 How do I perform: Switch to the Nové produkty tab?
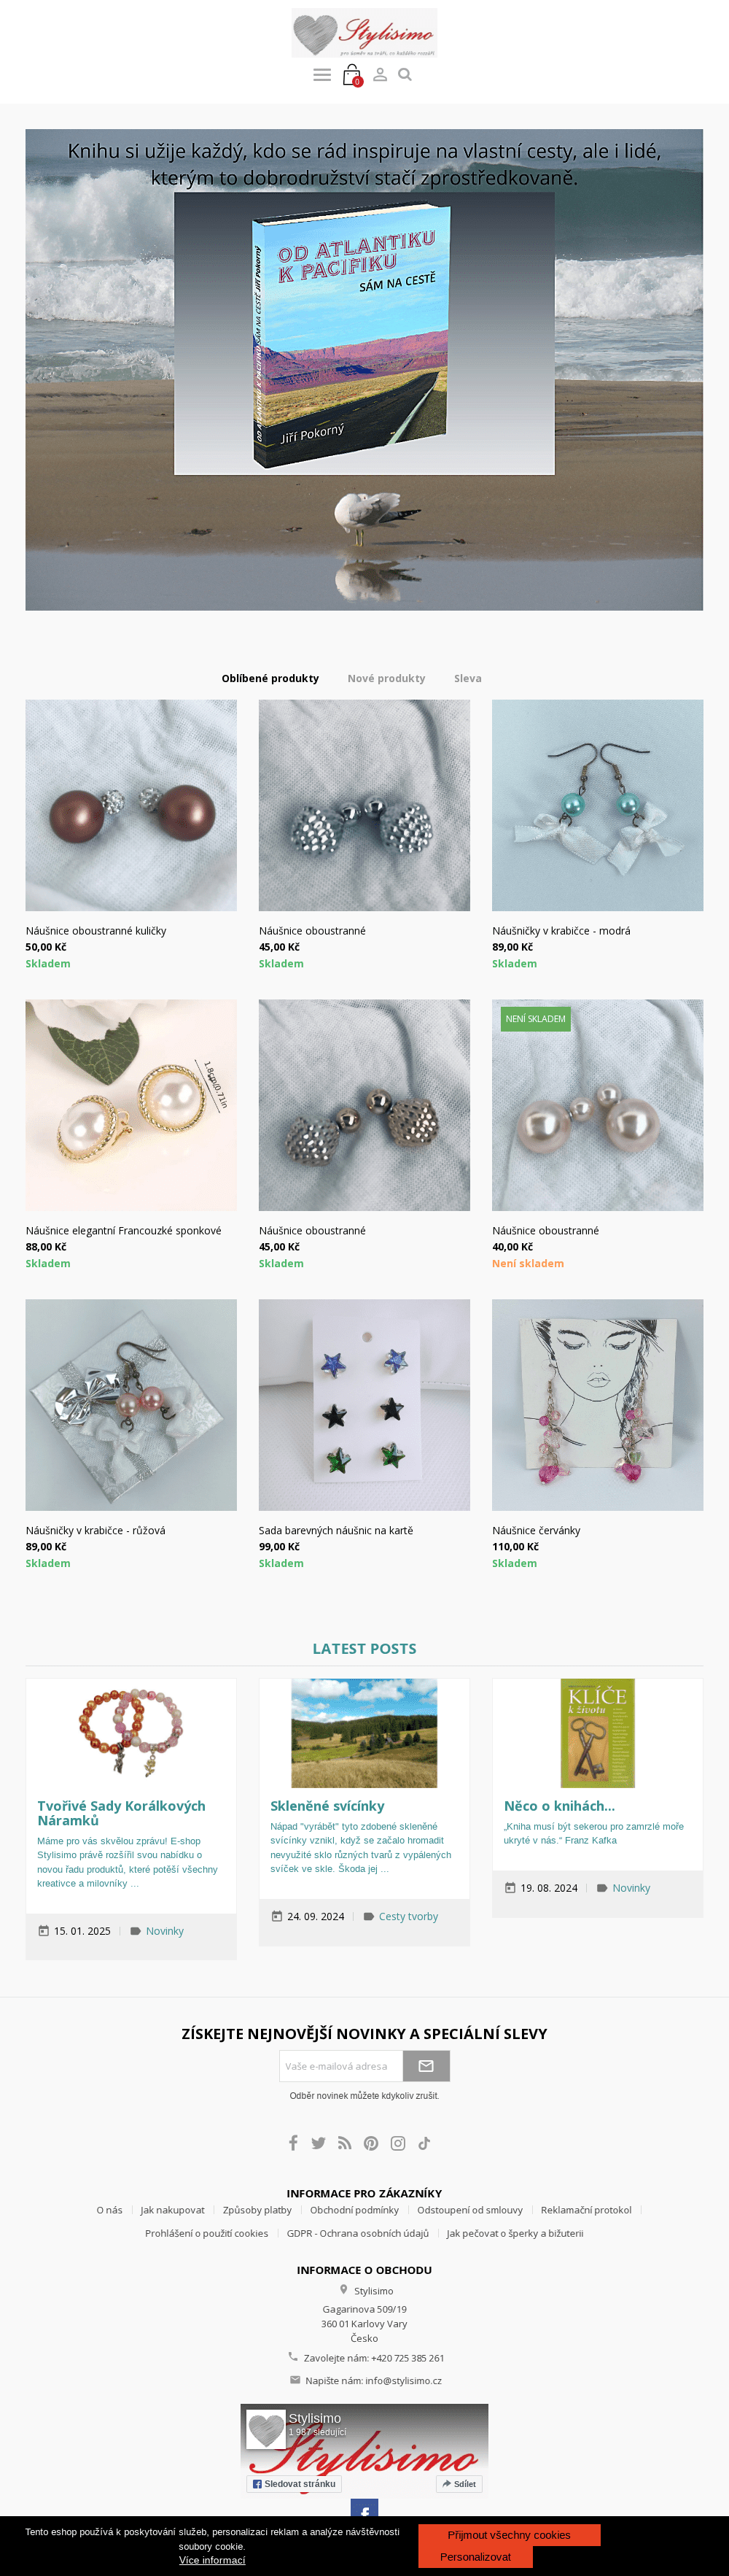point(386,678)
